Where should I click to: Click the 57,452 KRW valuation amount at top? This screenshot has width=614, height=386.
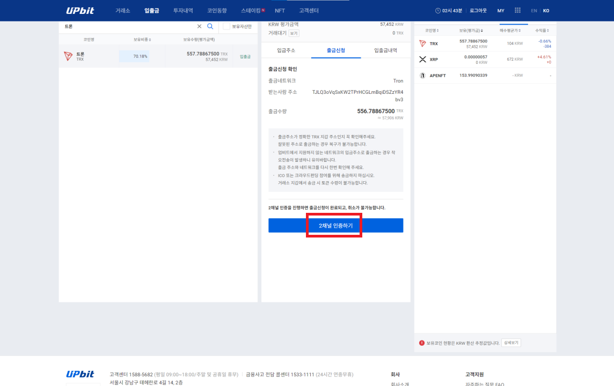click(x=392, y=24)
